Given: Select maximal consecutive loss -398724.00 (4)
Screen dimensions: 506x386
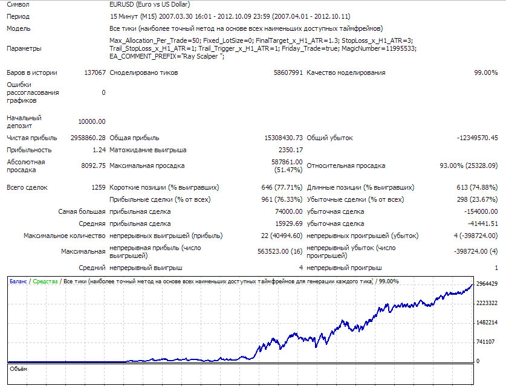Looking at the screenshot, I should point(476,251).
